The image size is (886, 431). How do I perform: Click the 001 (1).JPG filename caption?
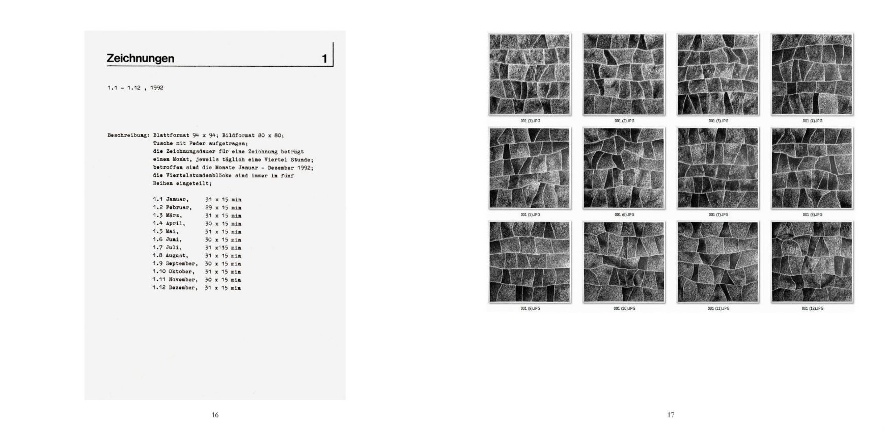point(530,121)
